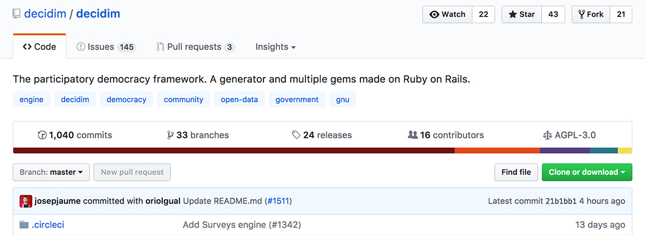Expand the Branch: master dropdown
Image resolution: width=645 pixels, height=235 pixels.
[x=51, y=172]
